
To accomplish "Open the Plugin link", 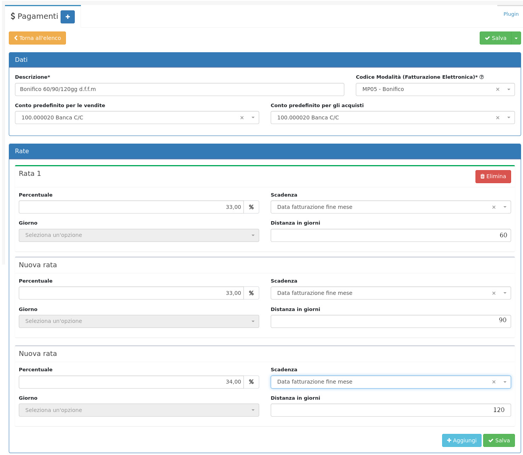I will coord(511,14).
